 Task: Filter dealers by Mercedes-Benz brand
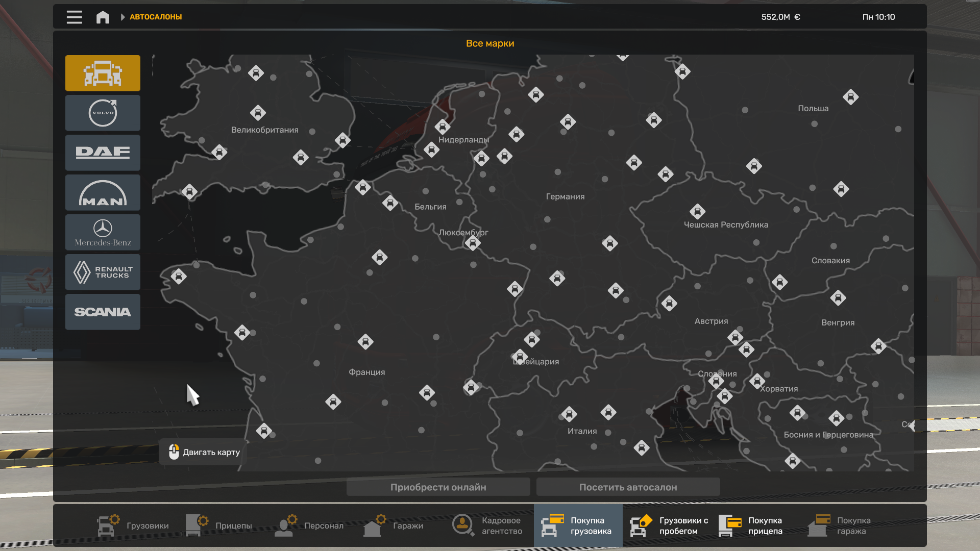[x=103, y=232]
